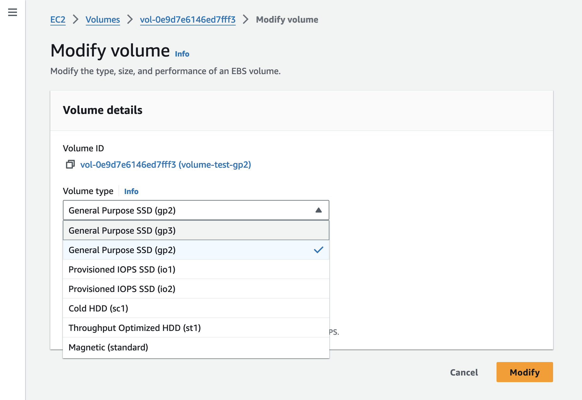582x400 pixels.
Task: Click the Volumes breadcrumb chevron
Action: 129,19
